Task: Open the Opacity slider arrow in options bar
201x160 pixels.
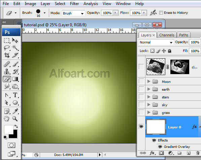Action: click(x=115, y=13)
